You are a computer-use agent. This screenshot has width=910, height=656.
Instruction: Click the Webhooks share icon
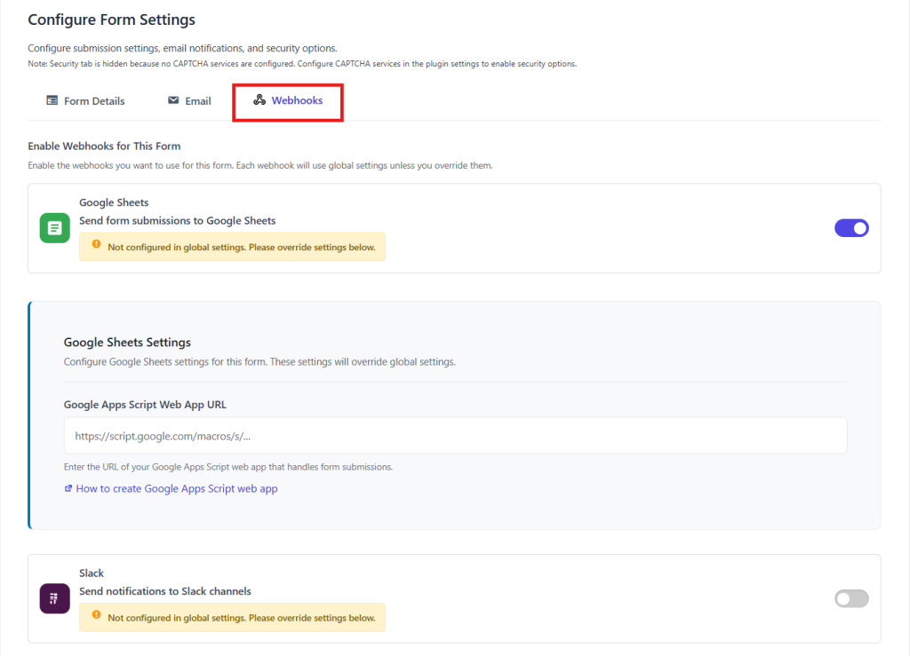coord(259,100)
